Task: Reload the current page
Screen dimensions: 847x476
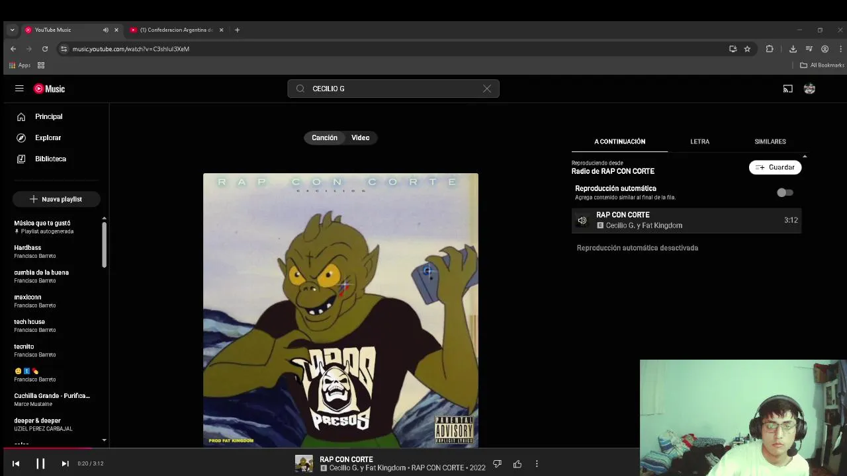Action: [45, 49]
